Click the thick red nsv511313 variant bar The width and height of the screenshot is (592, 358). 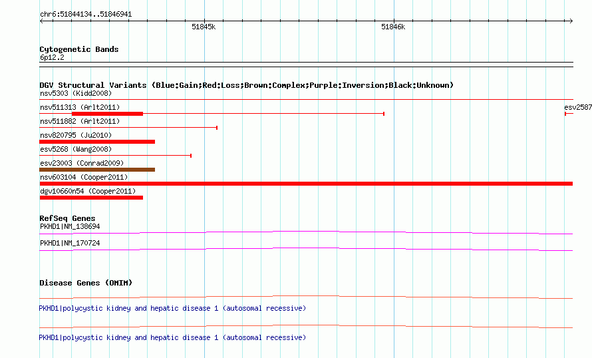click(x=107, y=114)
